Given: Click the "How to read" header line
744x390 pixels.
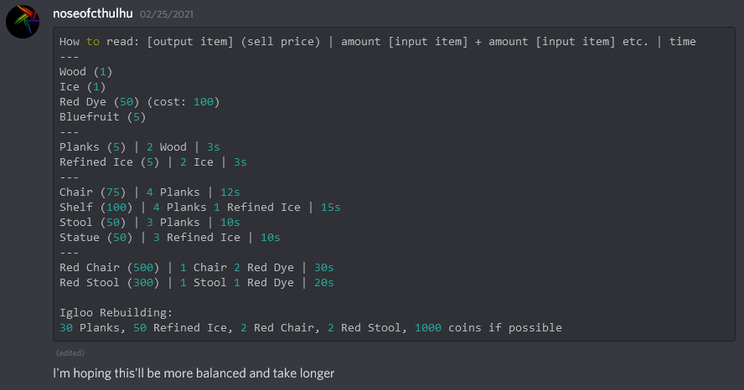Looking at the screenshot, I should (x=377, y=41).
